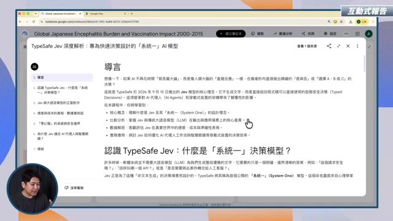Share this report via the share icon
393x221 pixels.
(329, 46)
